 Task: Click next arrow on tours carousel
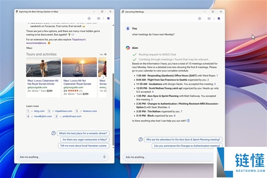(x=103, y=77)
